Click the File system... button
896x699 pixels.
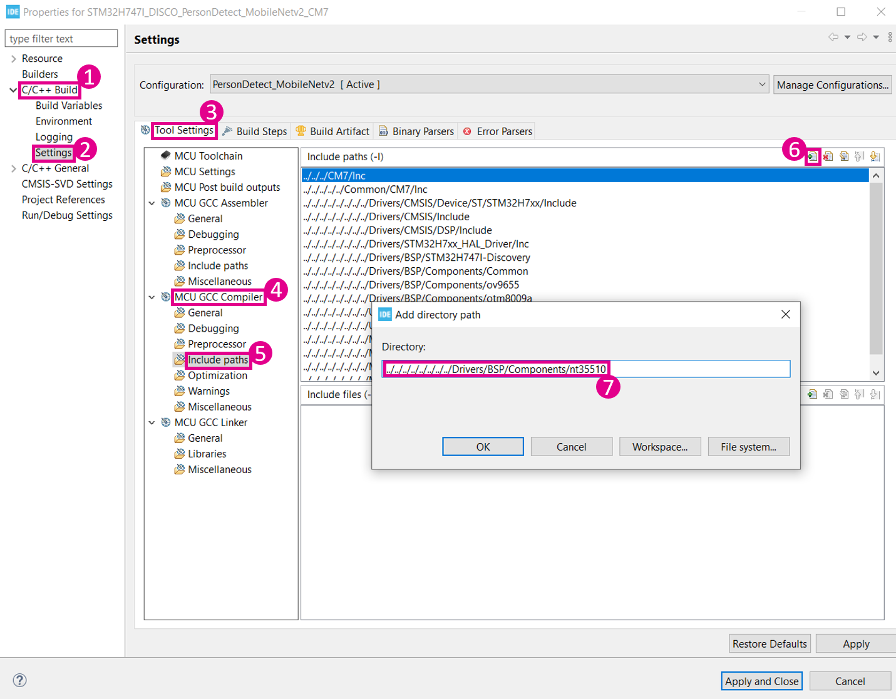point(748,447)
